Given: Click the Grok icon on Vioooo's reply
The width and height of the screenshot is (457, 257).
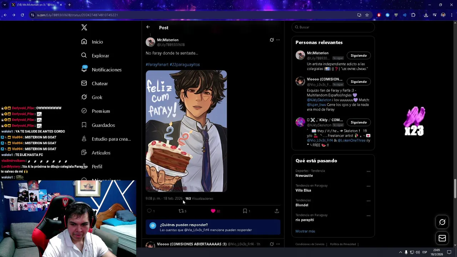Looking at the screenshot, I should point(272,244).
